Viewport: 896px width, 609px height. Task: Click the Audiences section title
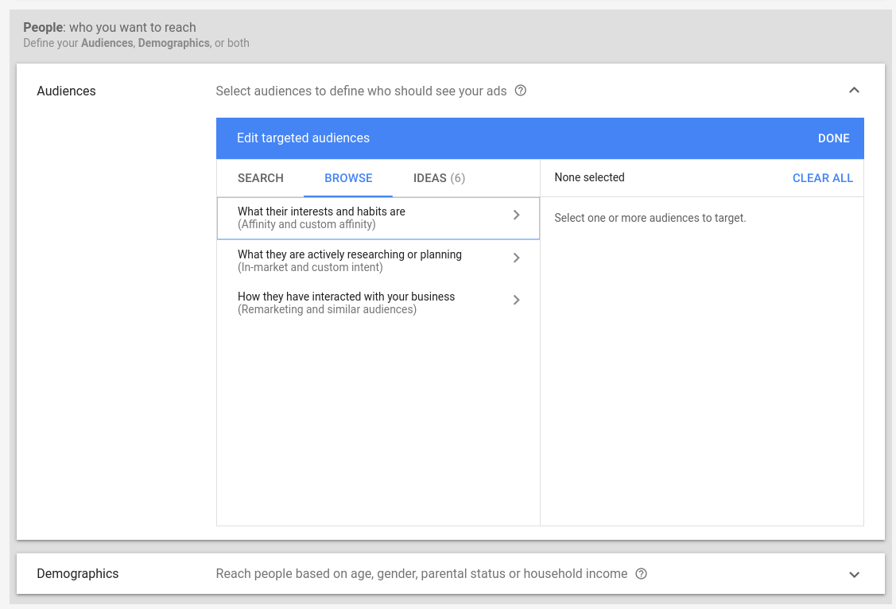[66, 91]
